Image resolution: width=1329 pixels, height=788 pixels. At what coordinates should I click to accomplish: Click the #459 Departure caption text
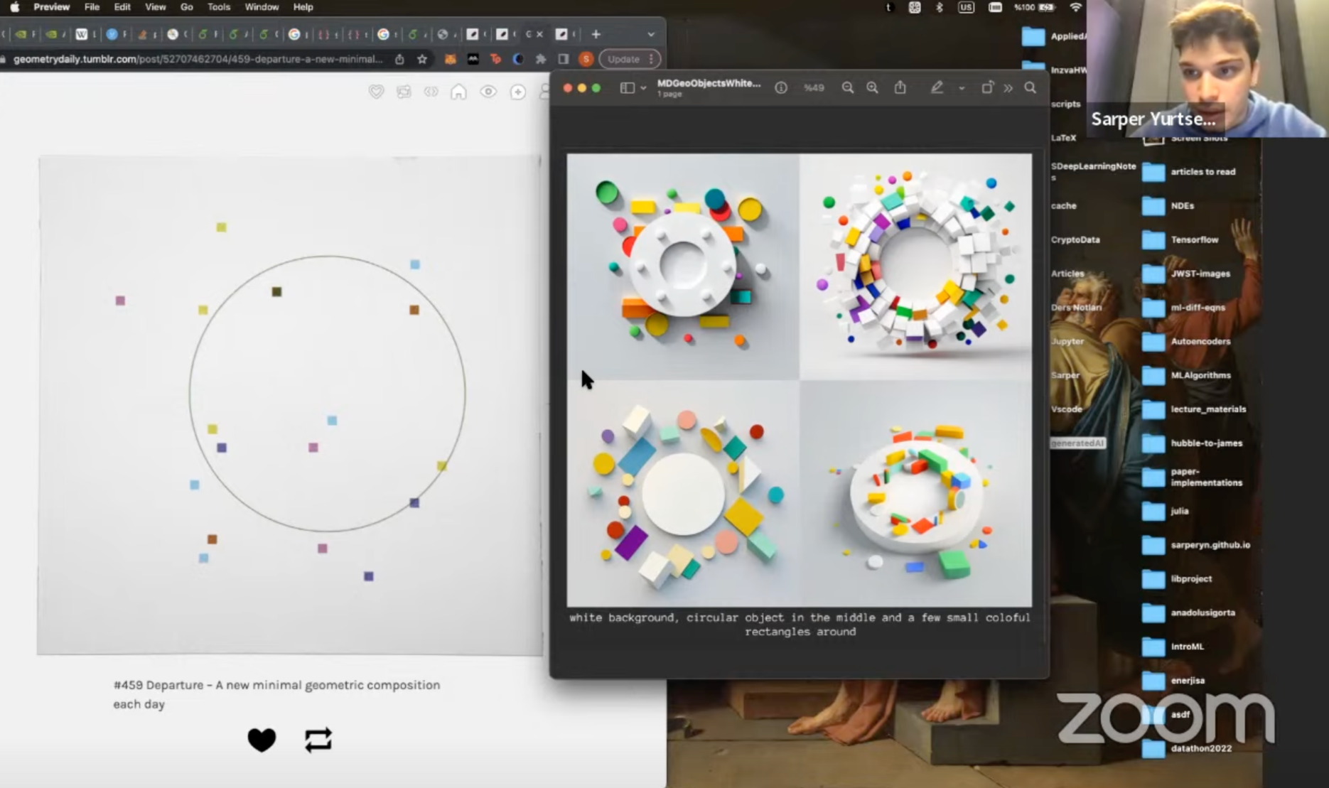(276, 694)
